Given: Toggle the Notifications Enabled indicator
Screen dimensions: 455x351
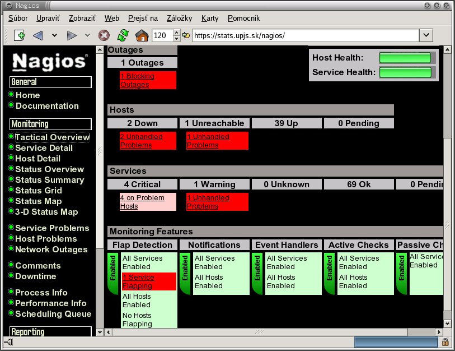Looking at the screenshot, I should pyautogui.click(x=185, y=274).
